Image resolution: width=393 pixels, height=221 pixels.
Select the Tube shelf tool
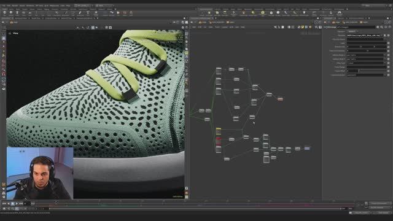click(x=17, y=14)
